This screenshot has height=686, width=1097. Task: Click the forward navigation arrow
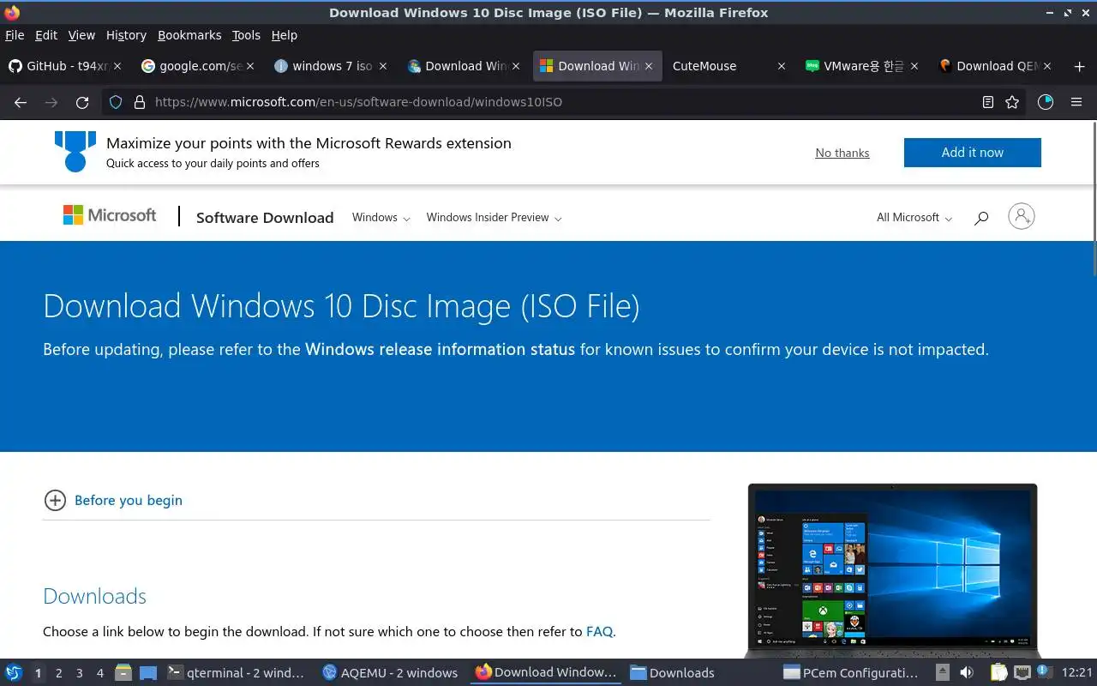[x=51, y=102]
